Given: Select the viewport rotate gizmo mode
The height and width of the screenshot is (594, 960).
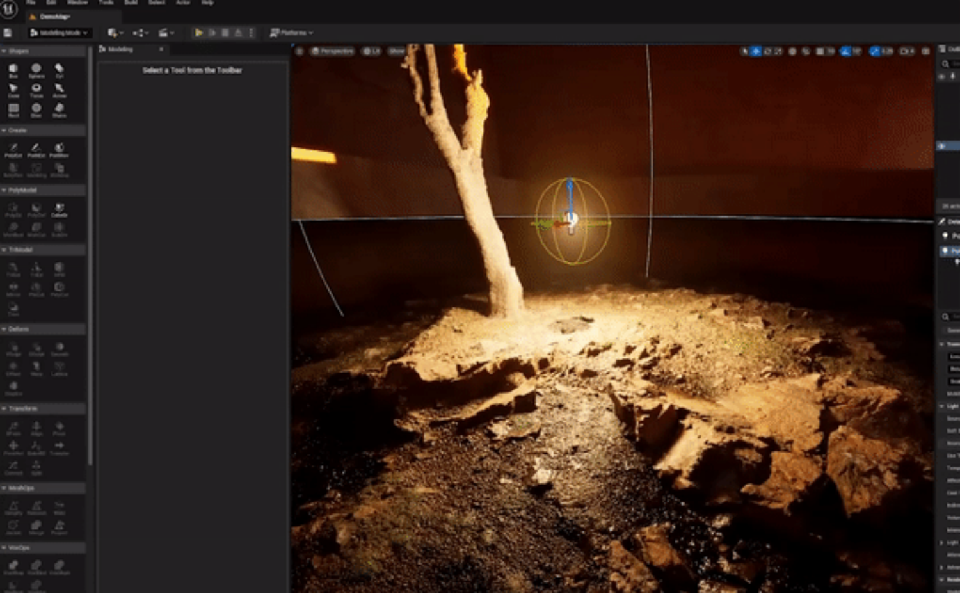Looking at the screenshot, I should click(x=767, y=51).
